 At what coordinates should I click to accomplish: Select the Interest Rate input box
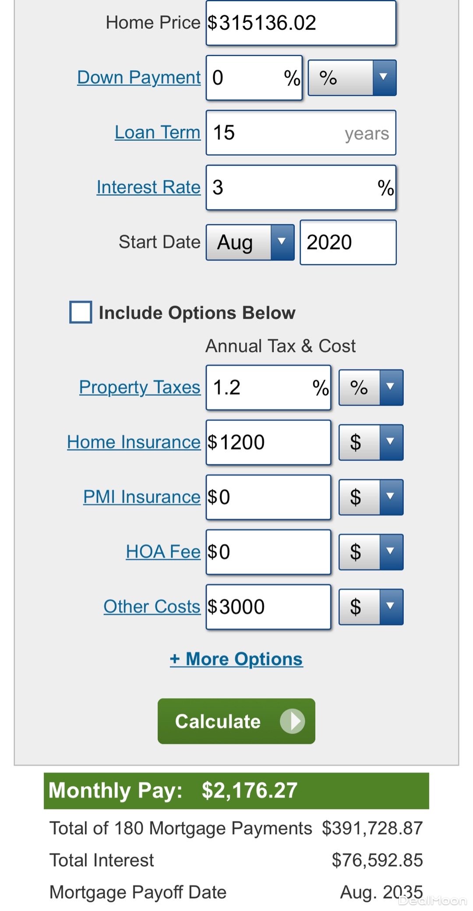click(301, 187)
